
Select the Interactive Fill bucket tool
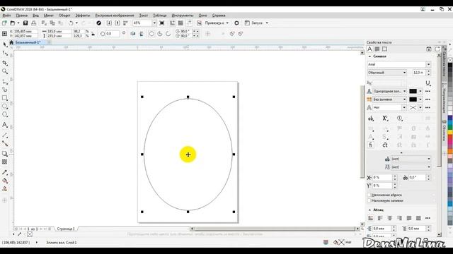click(x=5, y=181)
